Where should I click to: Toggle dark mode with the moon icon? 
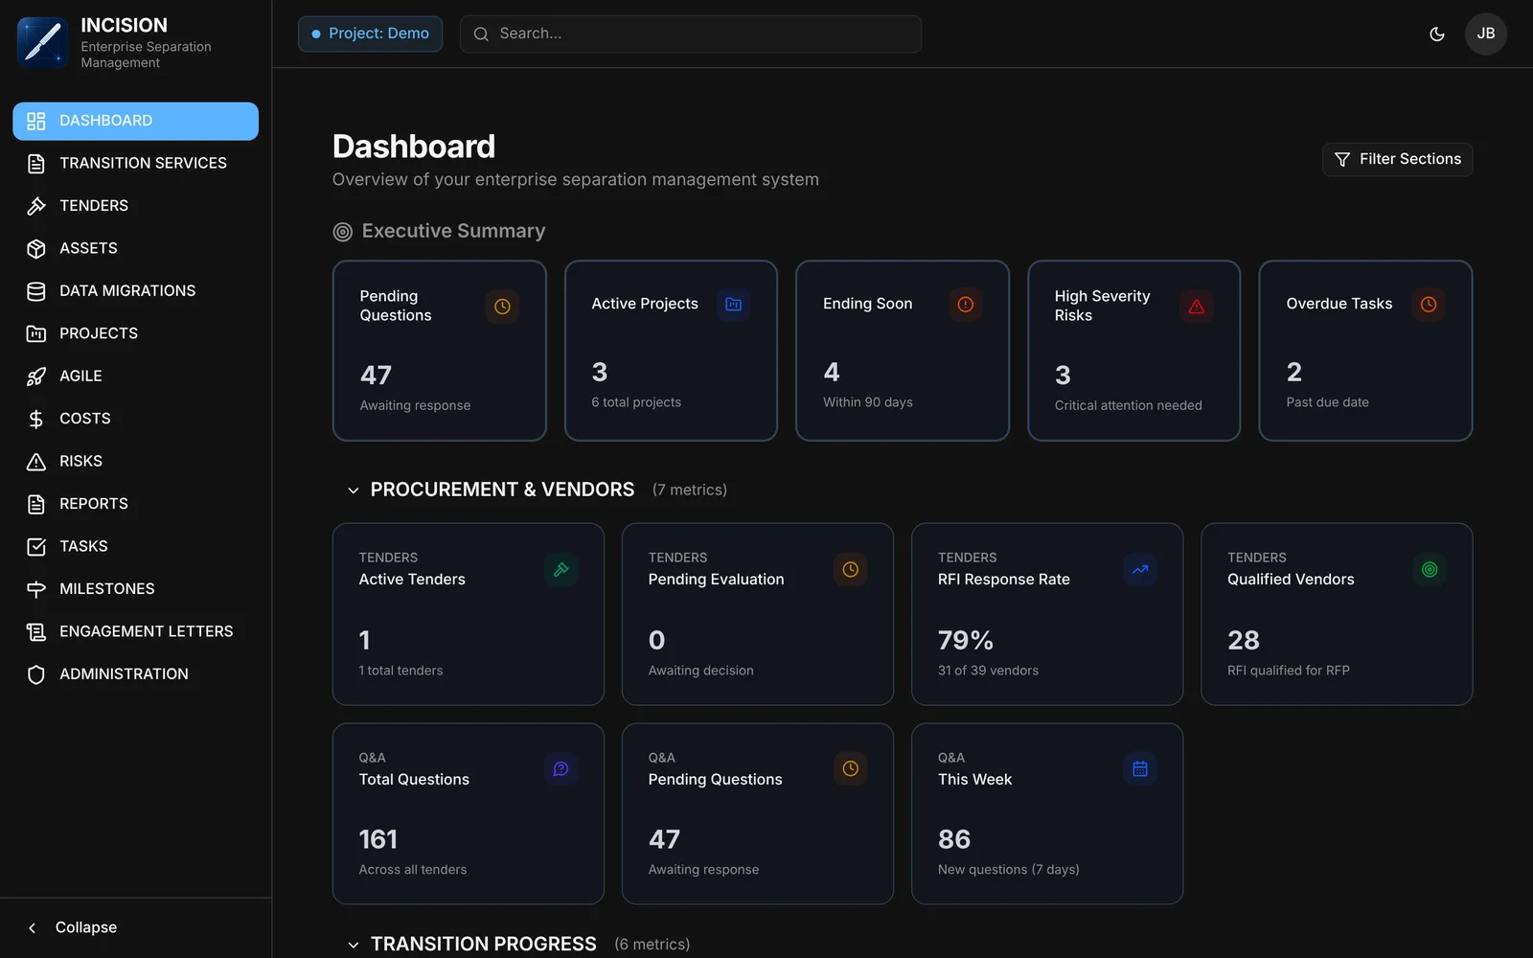1437,34
